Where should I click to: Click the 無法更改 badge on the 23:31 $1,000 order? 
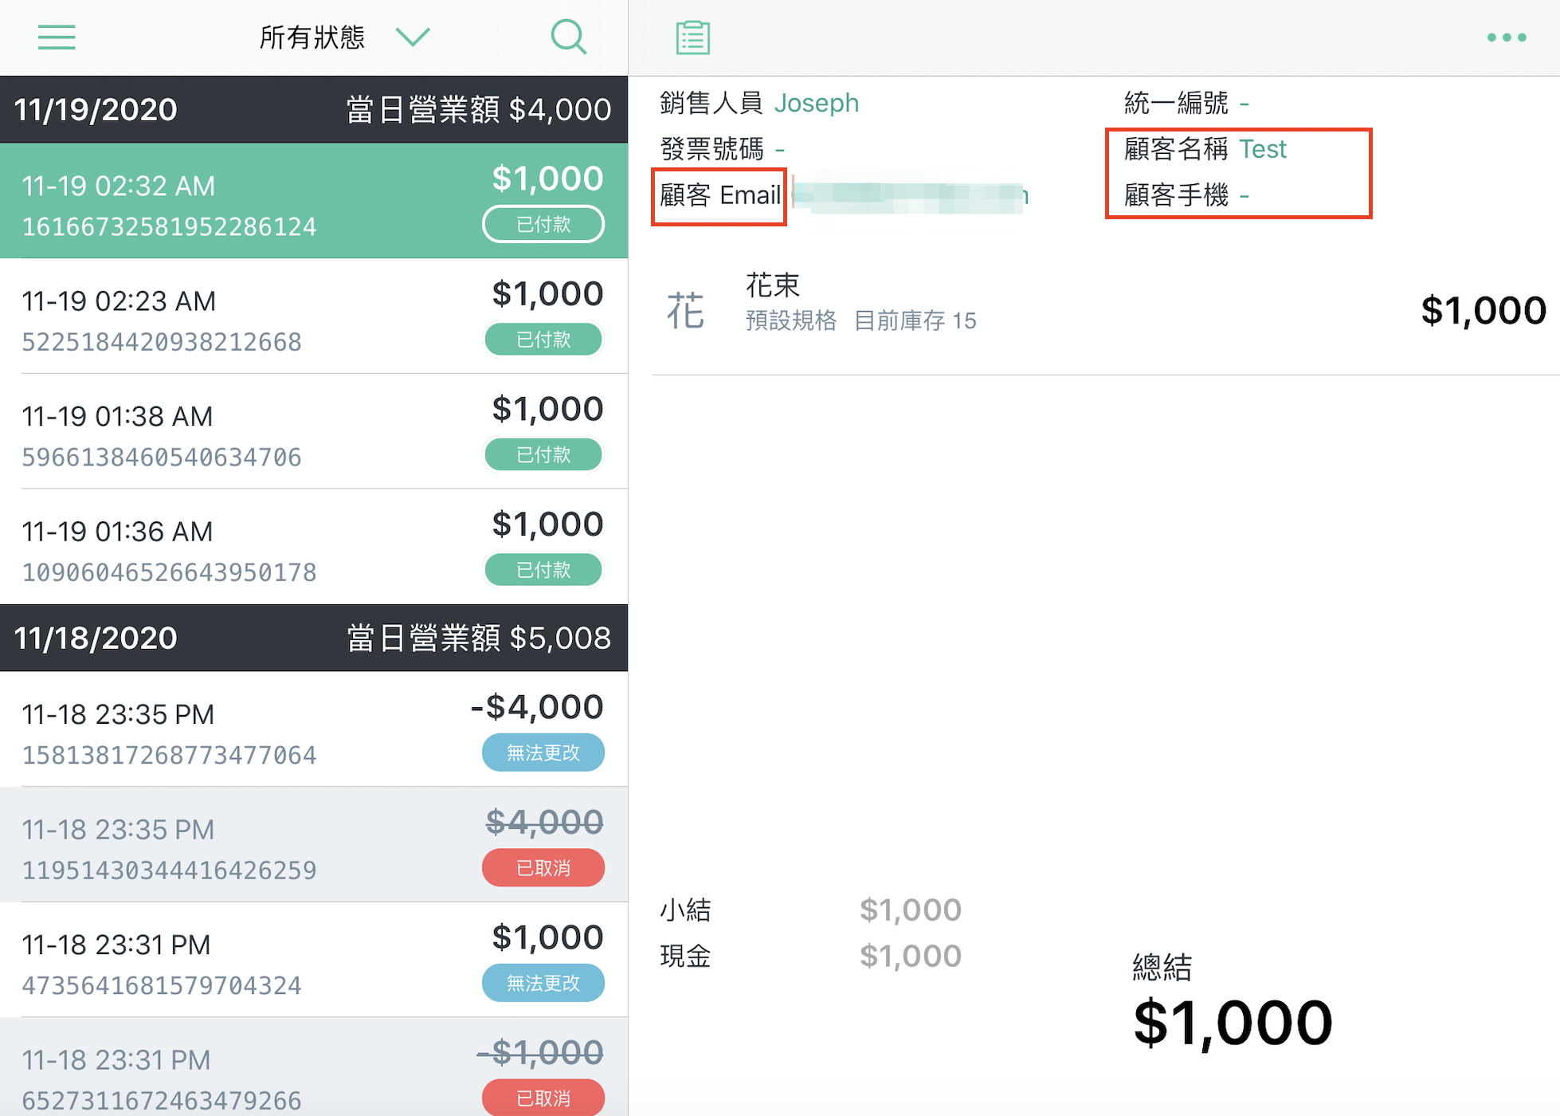(543, 983)
